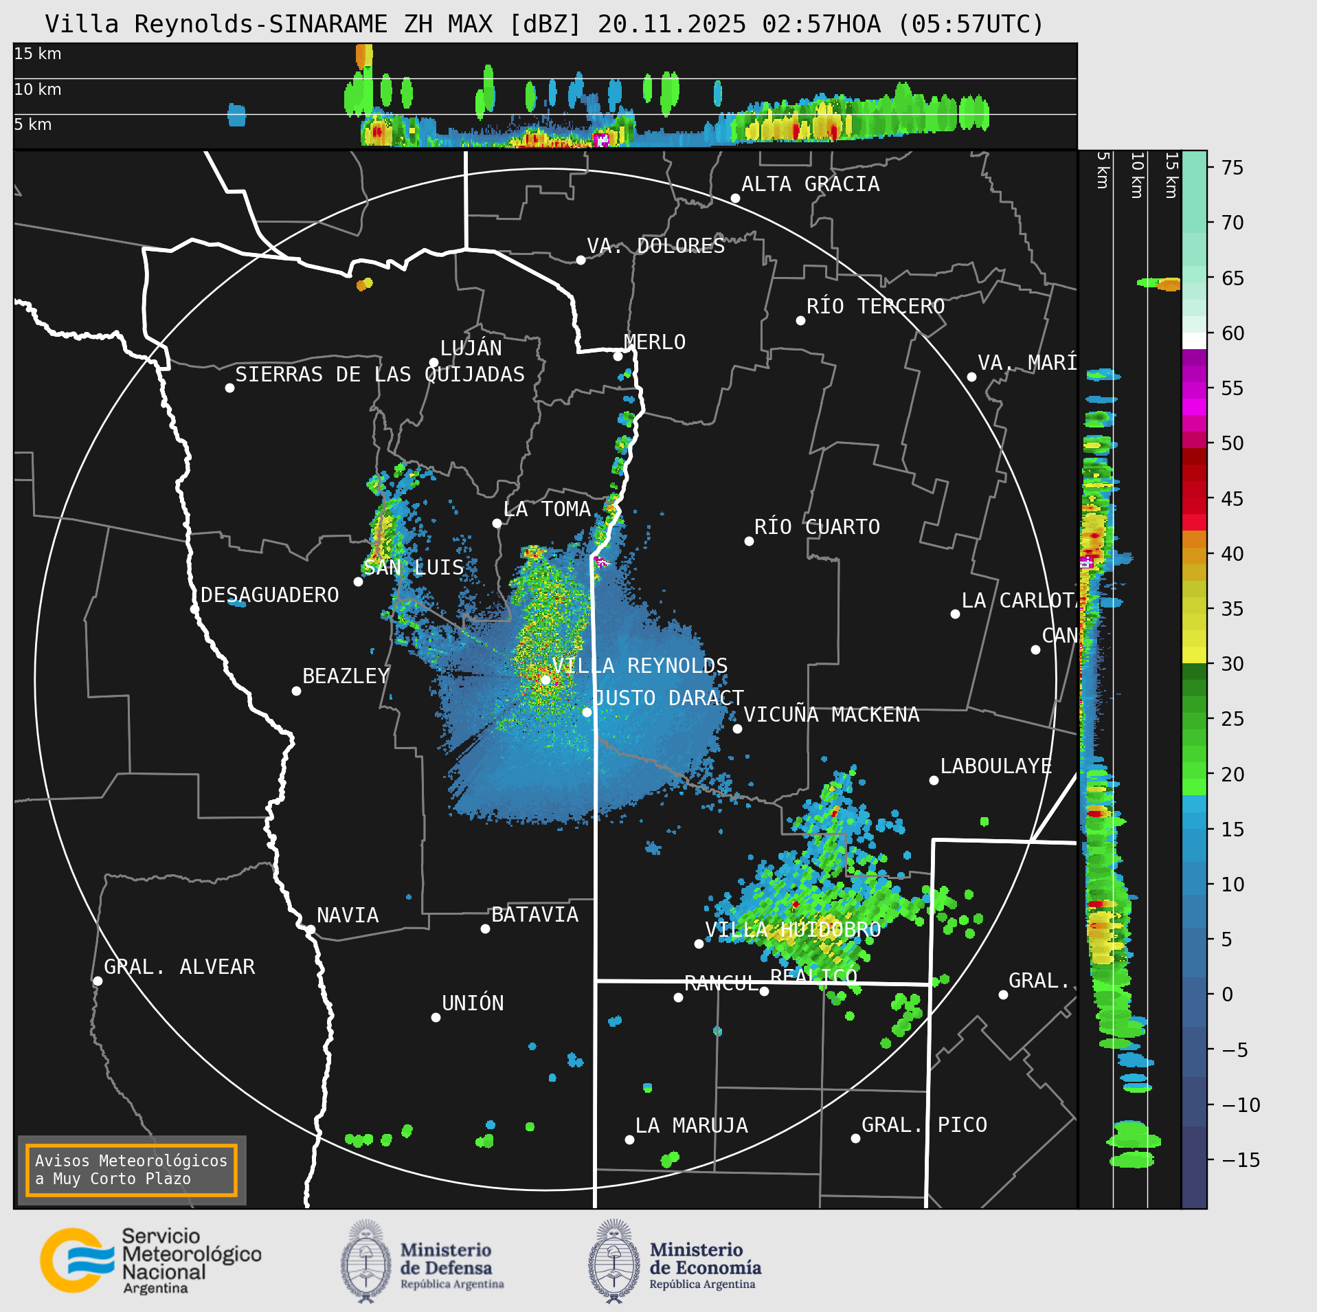Click the Alta Gracia location dot
Image resolution: width=1317 pixels, height=1312 pixels.
(735, 198)
